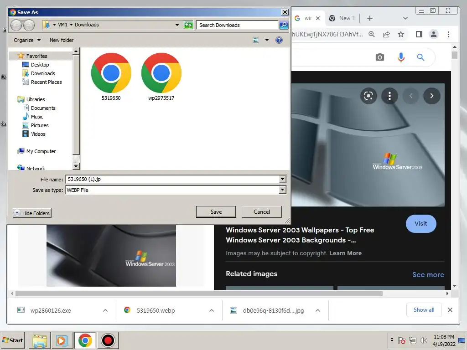The image size is (467, 350).
Task: Click Hide Folders button
Action: pyautogui.click(x=32, y=213)
